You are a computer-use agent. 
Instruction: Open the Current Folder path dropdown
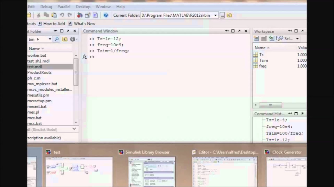(x=215, y=15)
